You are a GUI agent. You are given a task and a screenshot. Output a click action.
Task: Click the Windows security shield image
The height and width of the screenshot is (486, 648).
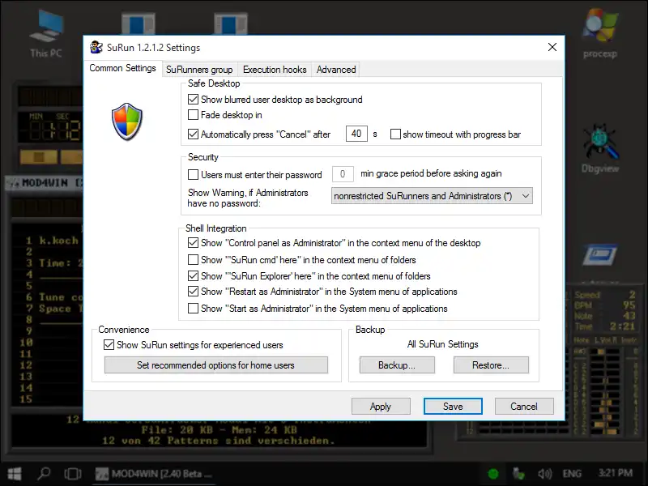pyautogui.click(x=127, y=122)
